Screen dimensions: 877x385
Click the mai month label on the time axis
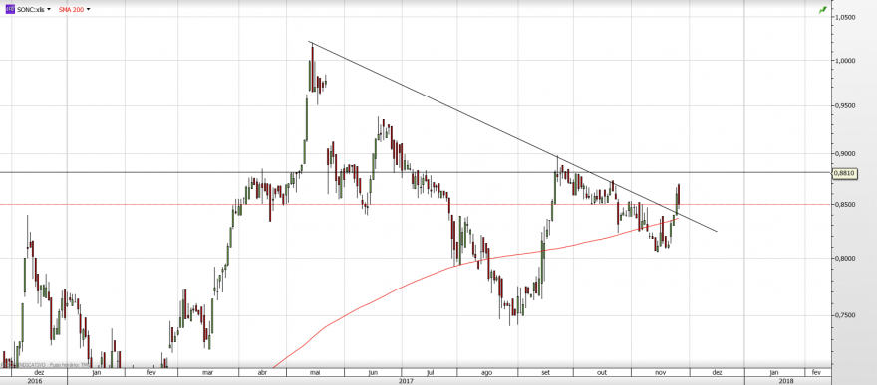click(316, 372)
